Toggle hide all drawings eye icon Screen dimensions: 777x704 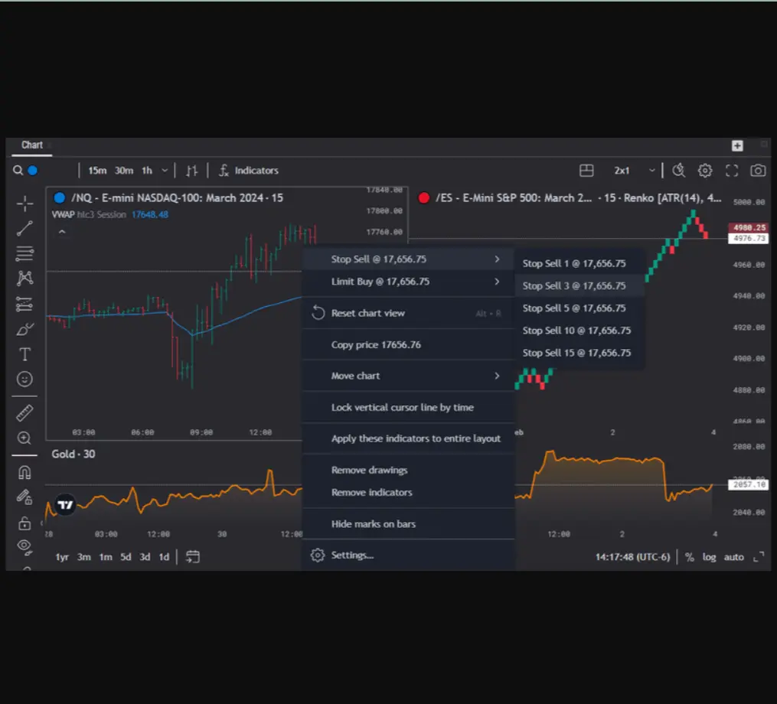coord(24,546)
